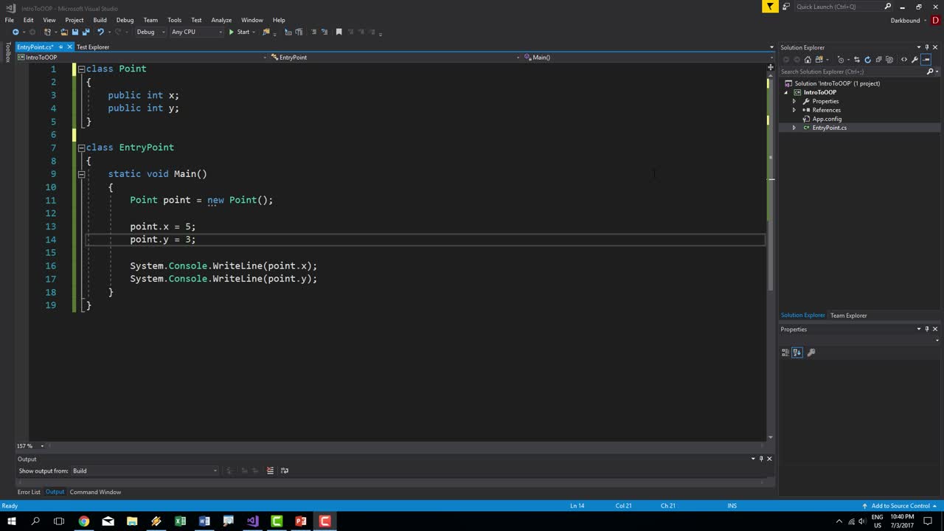This screenshot has height=531, width=944.
Task: Click Save All in the toolbar
Action: coord(86,32)
